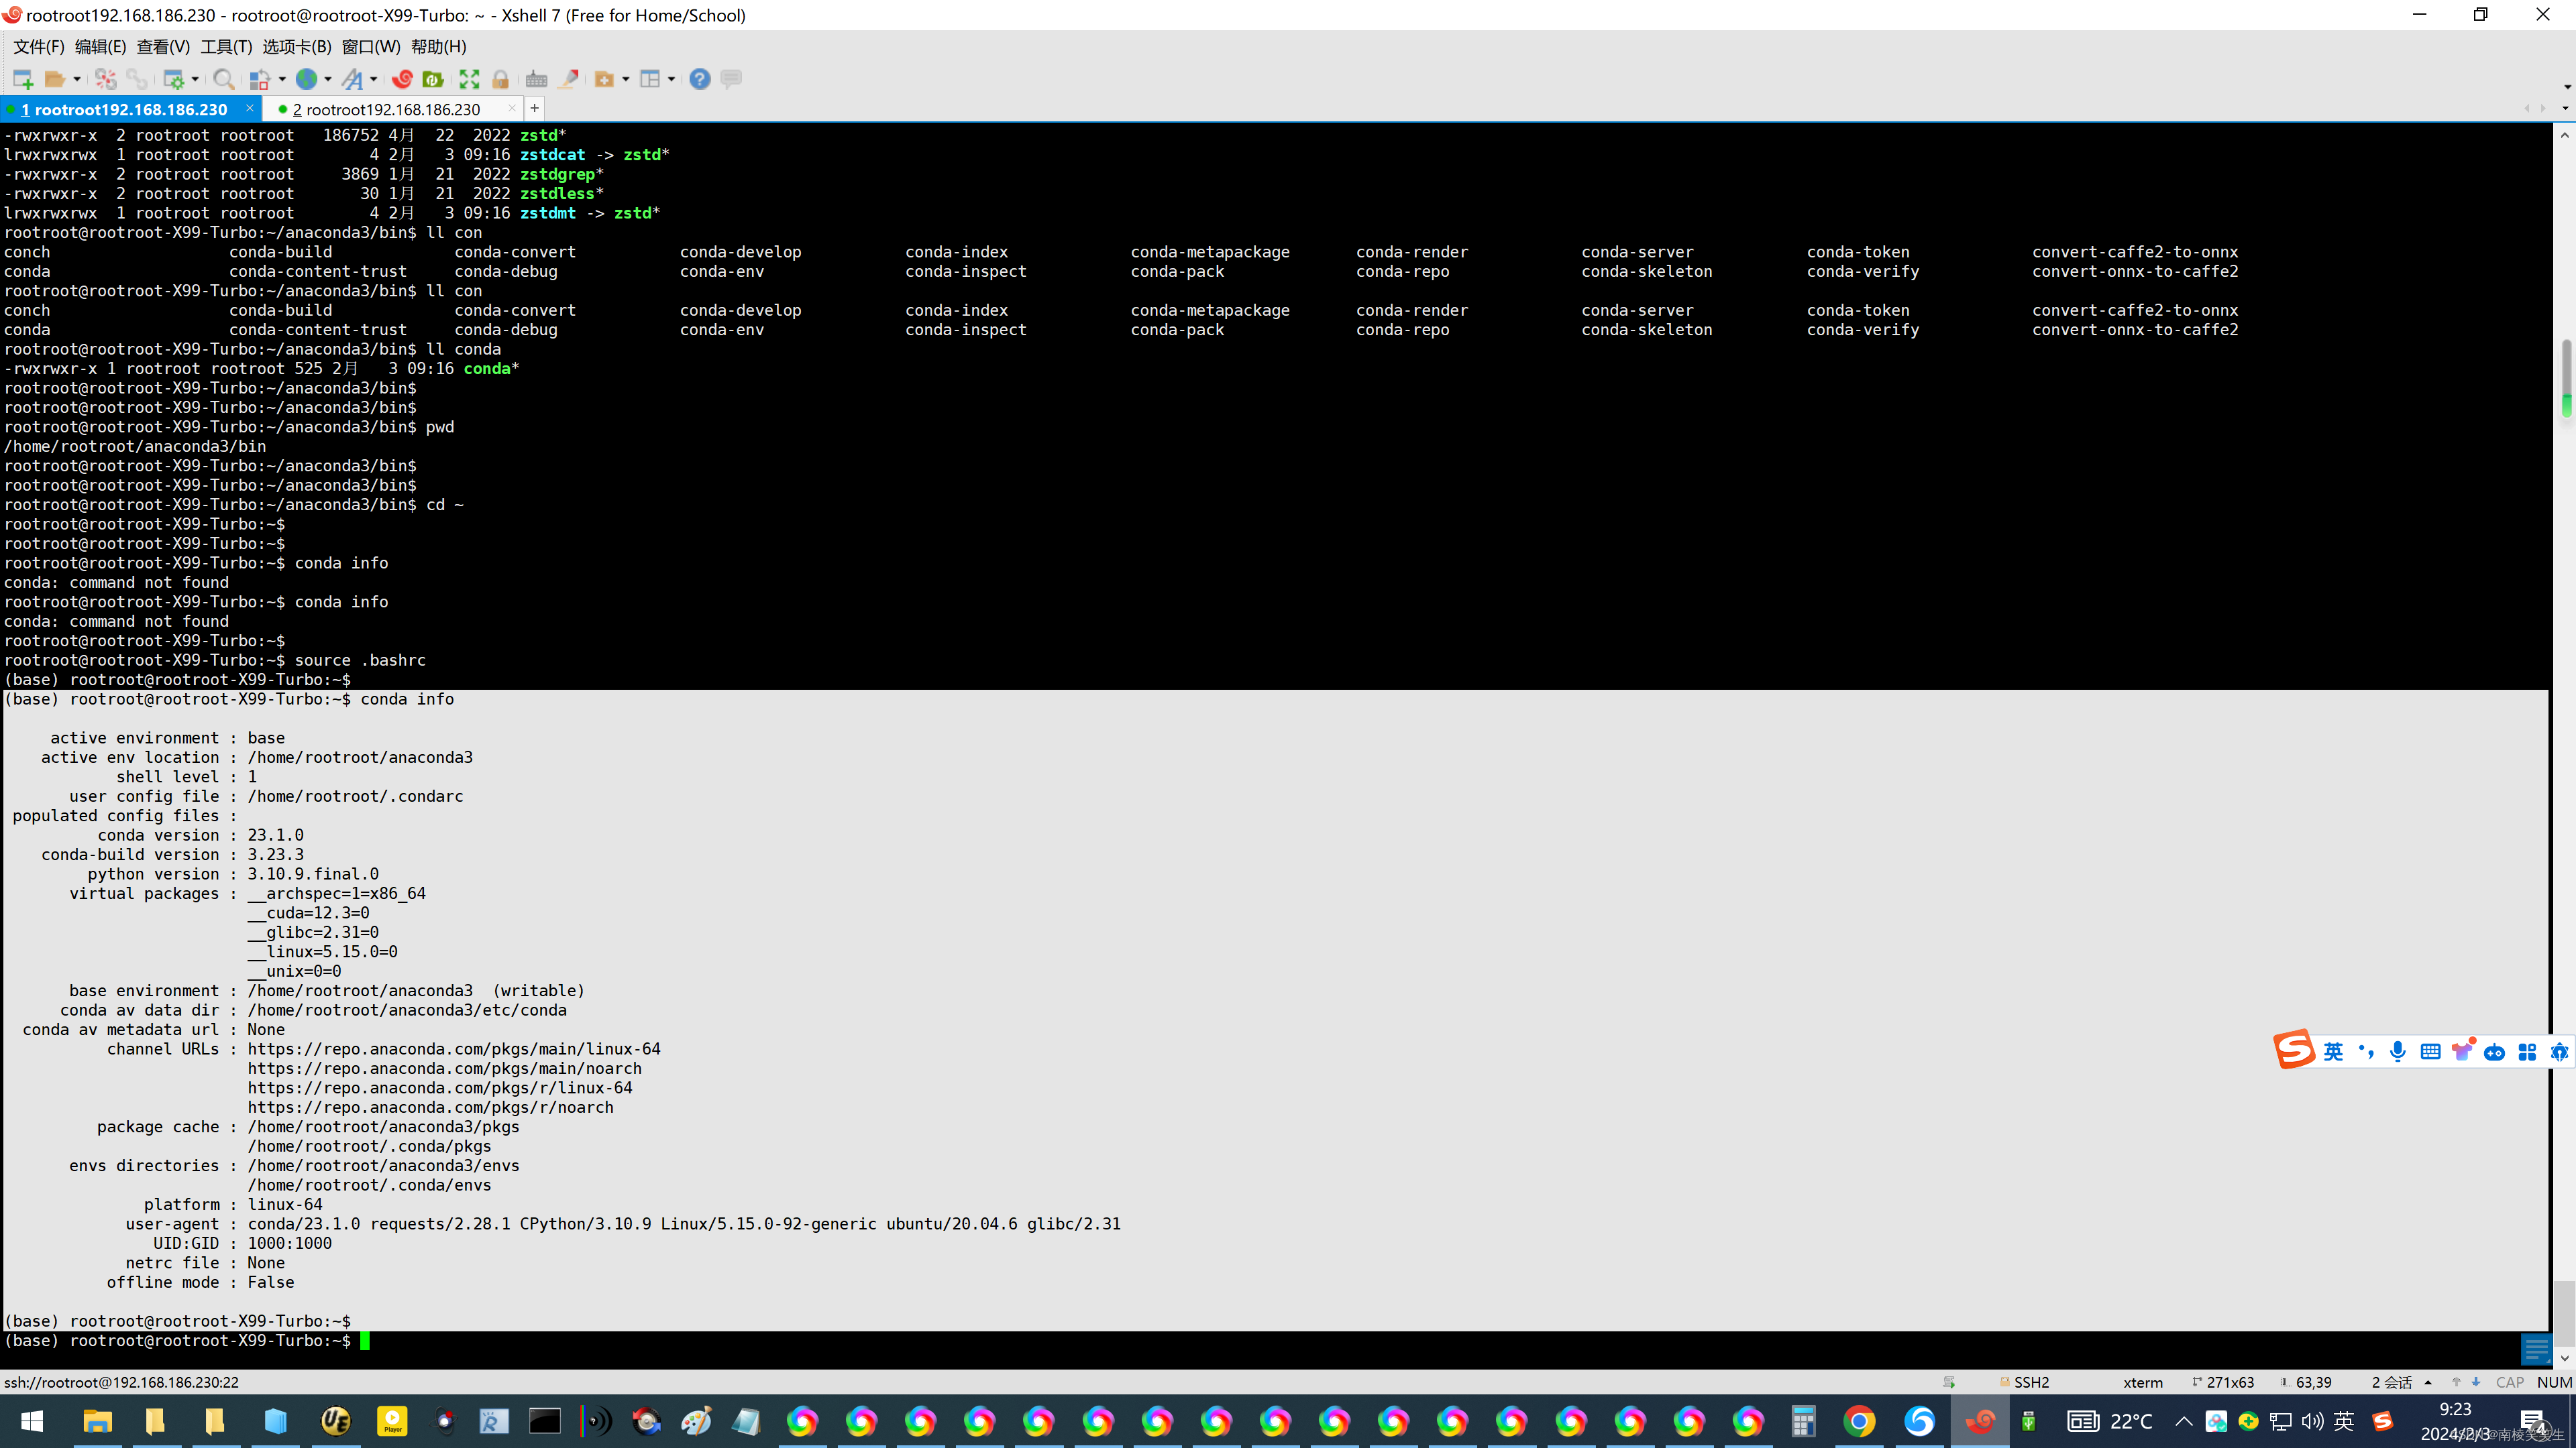Launch Xftp green toolbar icon
The height and width of the screenshot is (1448, 2576).
click(x=434, y=79)
